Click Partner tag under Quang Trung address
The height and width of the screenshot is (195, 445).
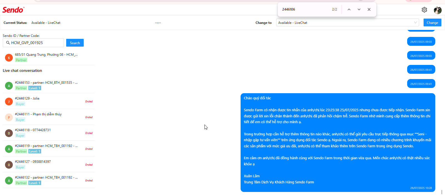pyautogui.click(x=21, y=60)
